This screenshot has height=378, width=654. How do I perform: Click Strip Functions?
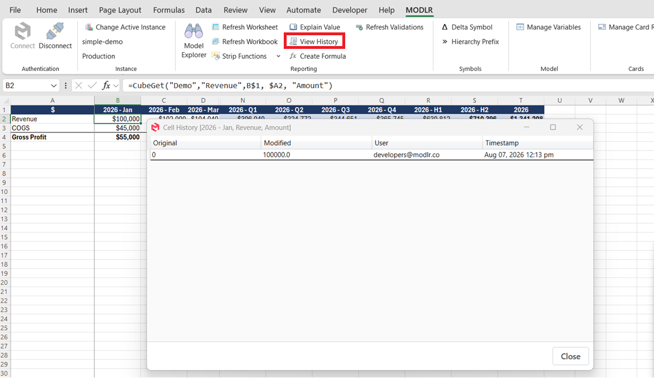239,56
